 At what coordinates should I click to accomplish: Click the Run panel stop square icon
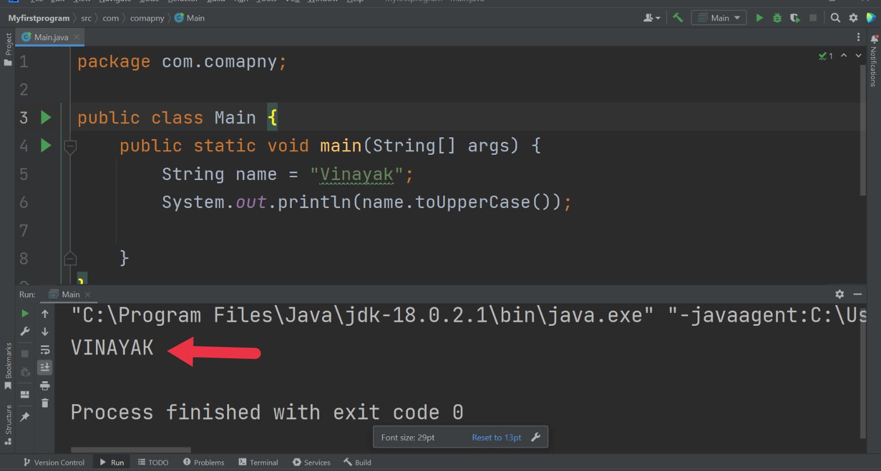[25, 354]
